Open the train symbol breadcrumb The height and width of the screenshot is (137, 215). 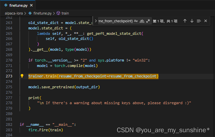pyautogui.click(x=65, y=13)
